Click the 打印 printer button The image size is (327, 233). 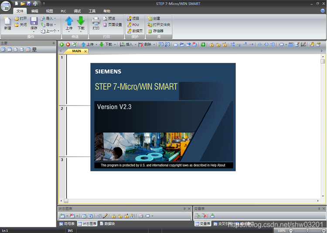pyautogui.click(x=96, y=23)
